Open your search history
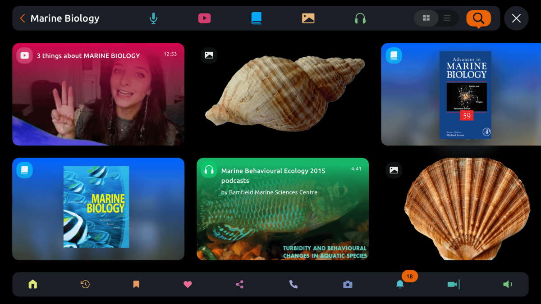Screen dimensions: 541x304 click(85, 284)
